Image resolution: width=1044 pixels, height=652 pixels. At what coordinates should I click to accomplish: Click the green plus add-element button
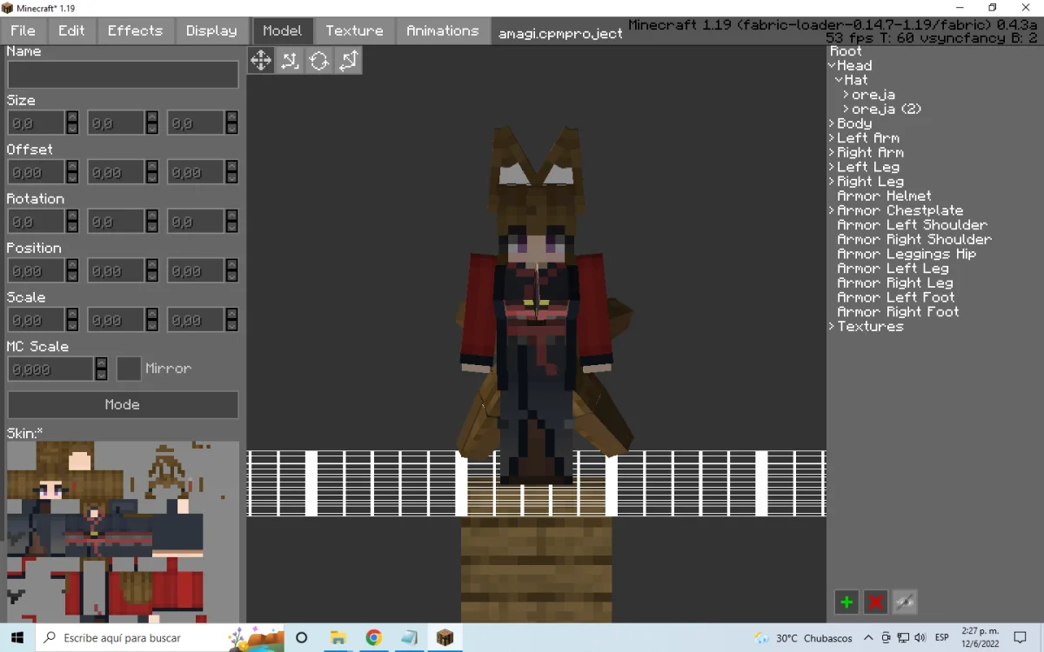click(847, 602)
